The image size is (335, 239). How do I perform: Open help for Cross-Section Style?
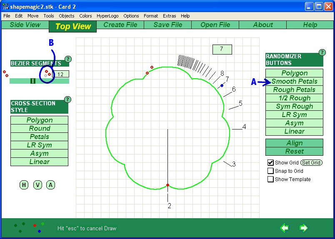click(x=67, y=100)
